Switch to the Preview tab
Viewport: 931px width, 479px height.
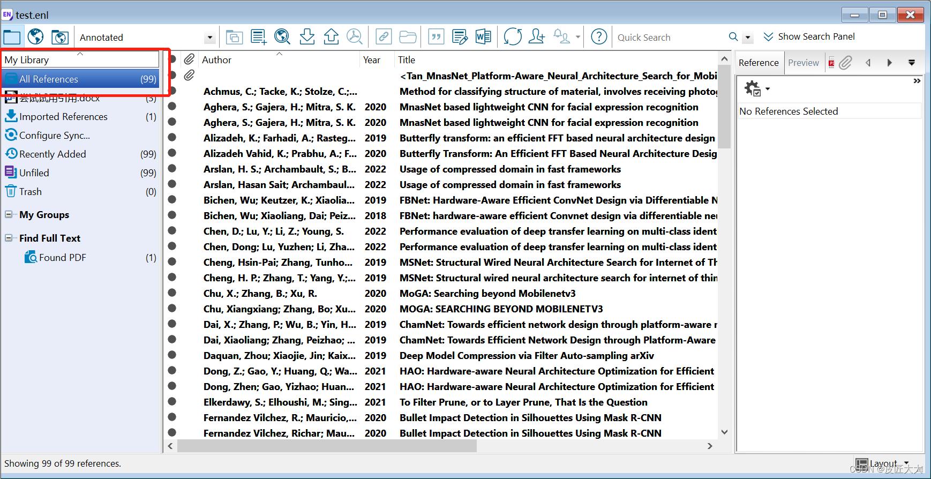pos(804,63)
